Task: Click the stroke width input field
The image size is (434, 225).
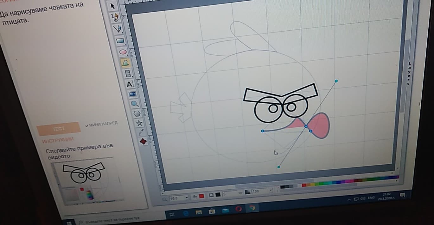Action: (229, 194)
